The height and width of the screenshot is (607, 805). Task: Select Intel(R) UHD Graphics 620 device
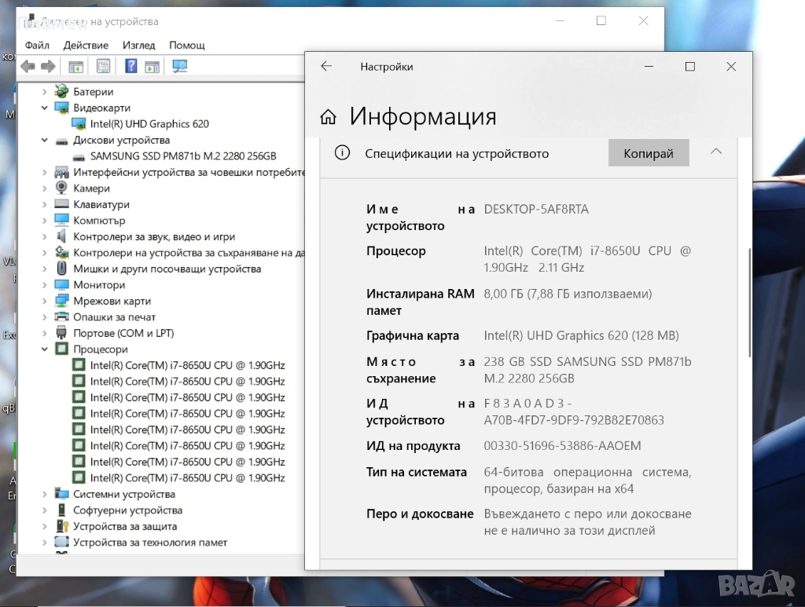coord(149,124)
